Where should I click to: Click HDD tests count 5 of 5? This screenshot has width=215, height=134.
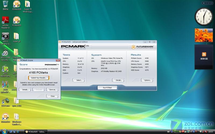80,70
